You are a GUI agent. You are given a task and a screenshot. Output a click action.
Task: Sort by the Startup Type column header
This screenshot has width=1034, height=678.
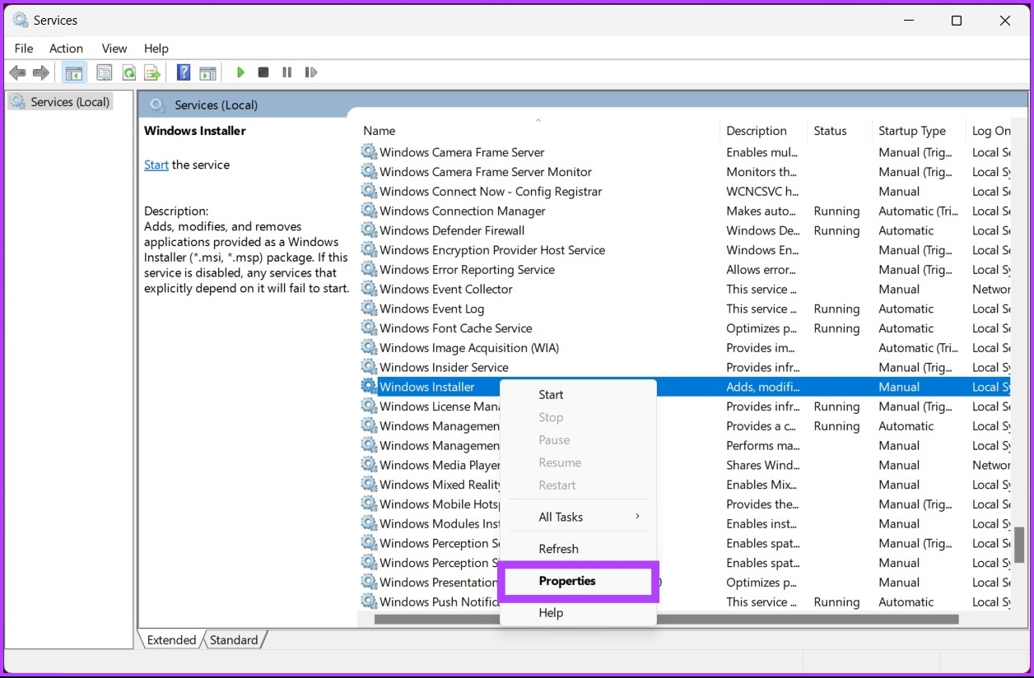919,131
